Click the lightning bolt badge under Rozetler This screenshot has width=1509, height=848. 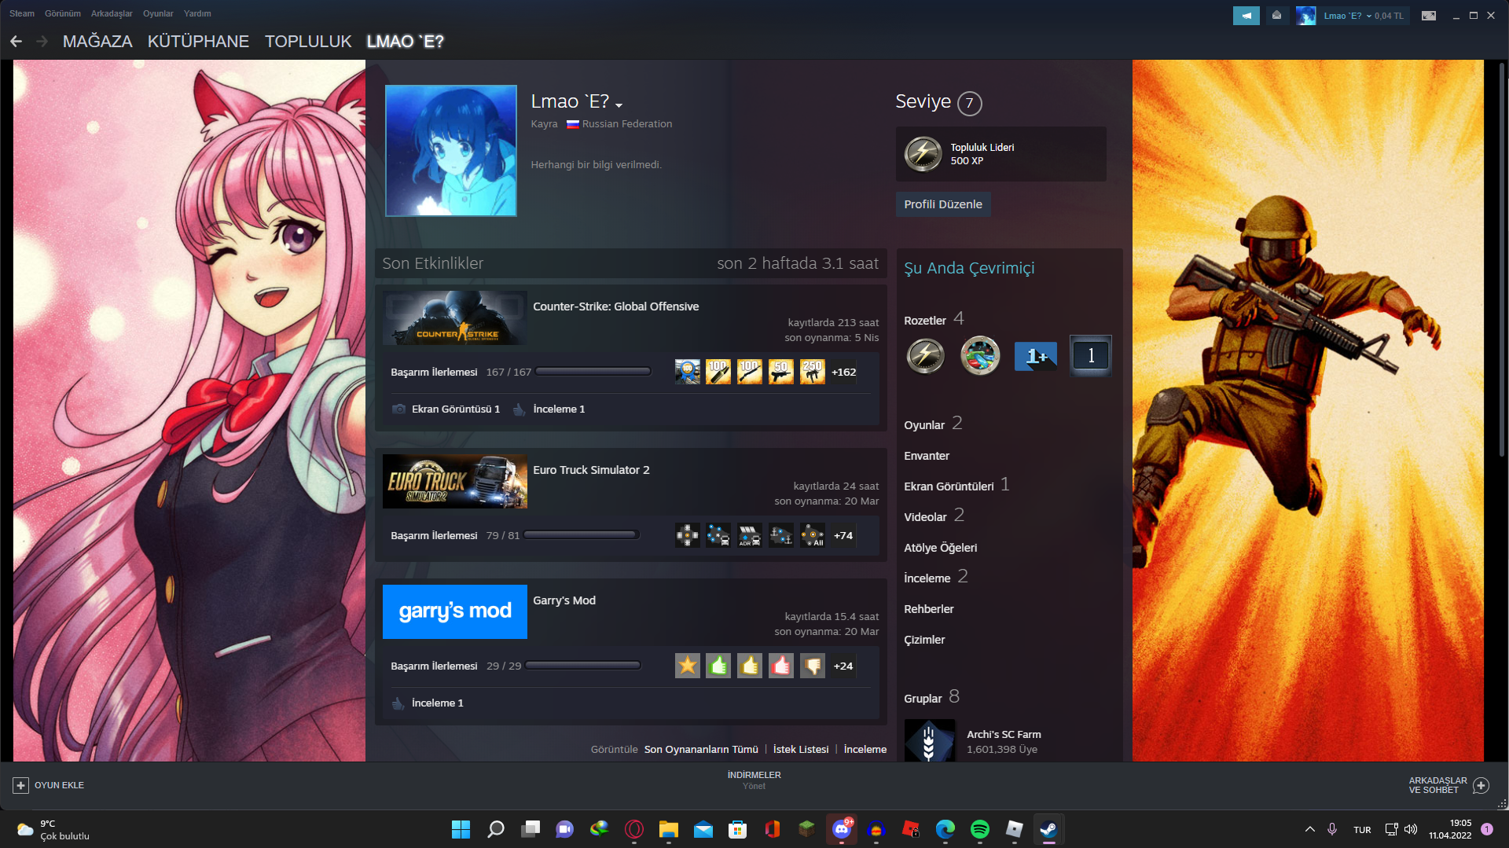click(x=925, y=356)
